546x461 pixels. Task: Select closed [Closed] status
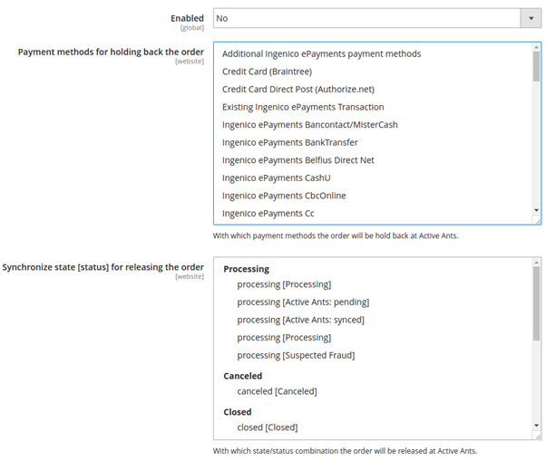click(267, 427)
